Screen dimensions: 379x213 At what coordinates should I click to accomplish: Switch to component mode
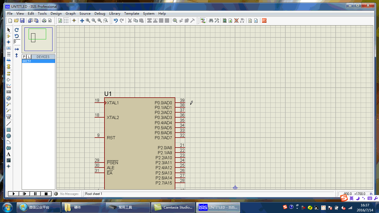click(x=9, y=36)
